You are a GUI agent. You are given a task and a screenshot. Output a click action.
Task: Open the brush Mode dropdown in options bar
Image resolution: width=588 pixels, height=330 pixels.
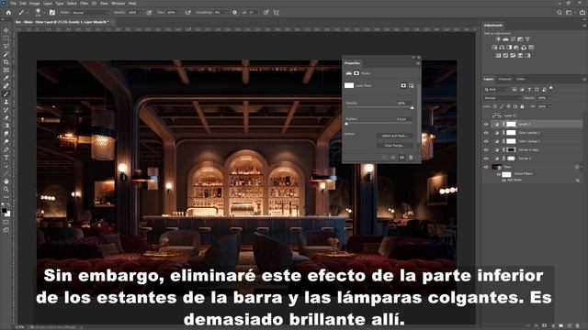click(90, 12)
